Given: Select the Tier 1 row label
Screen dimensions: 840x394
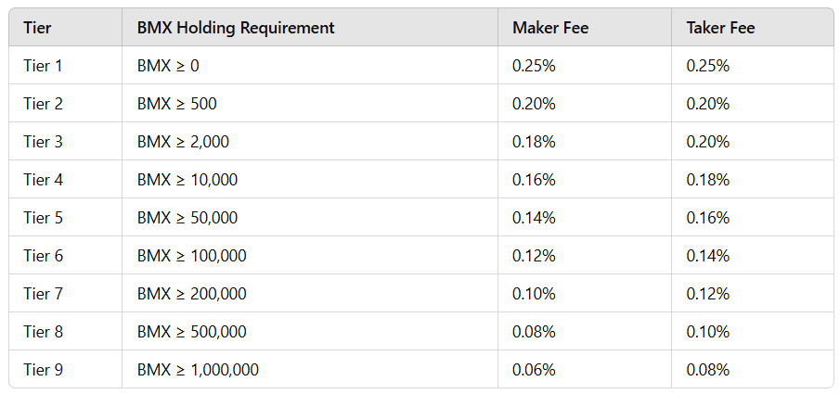Looking at the screenshot, I should click(44, 66).
